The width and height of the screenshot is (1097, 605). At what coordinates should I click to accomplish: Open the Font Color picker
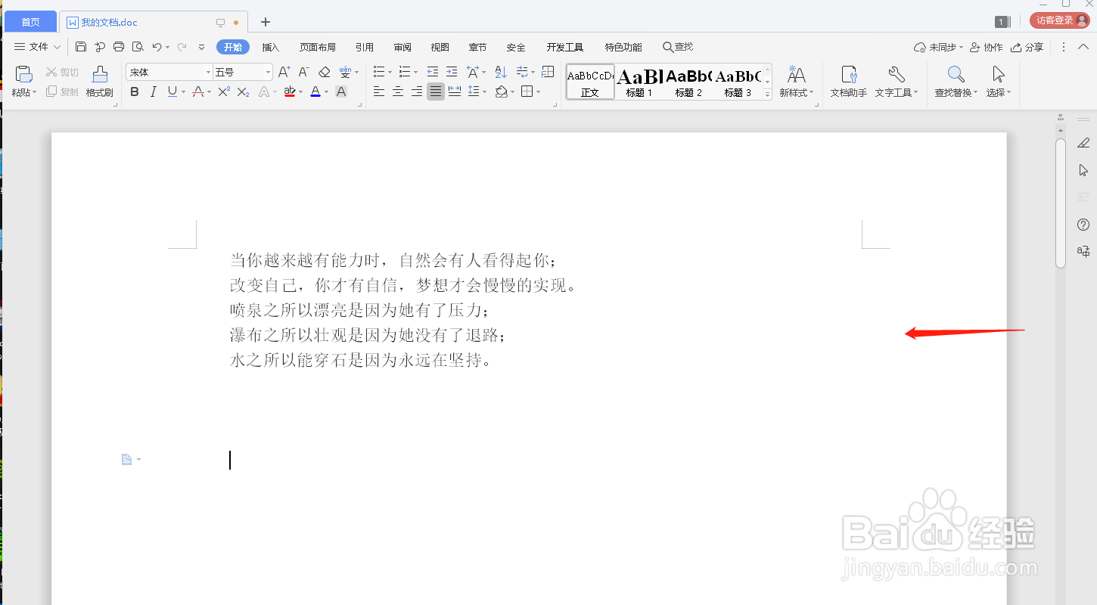317,92
